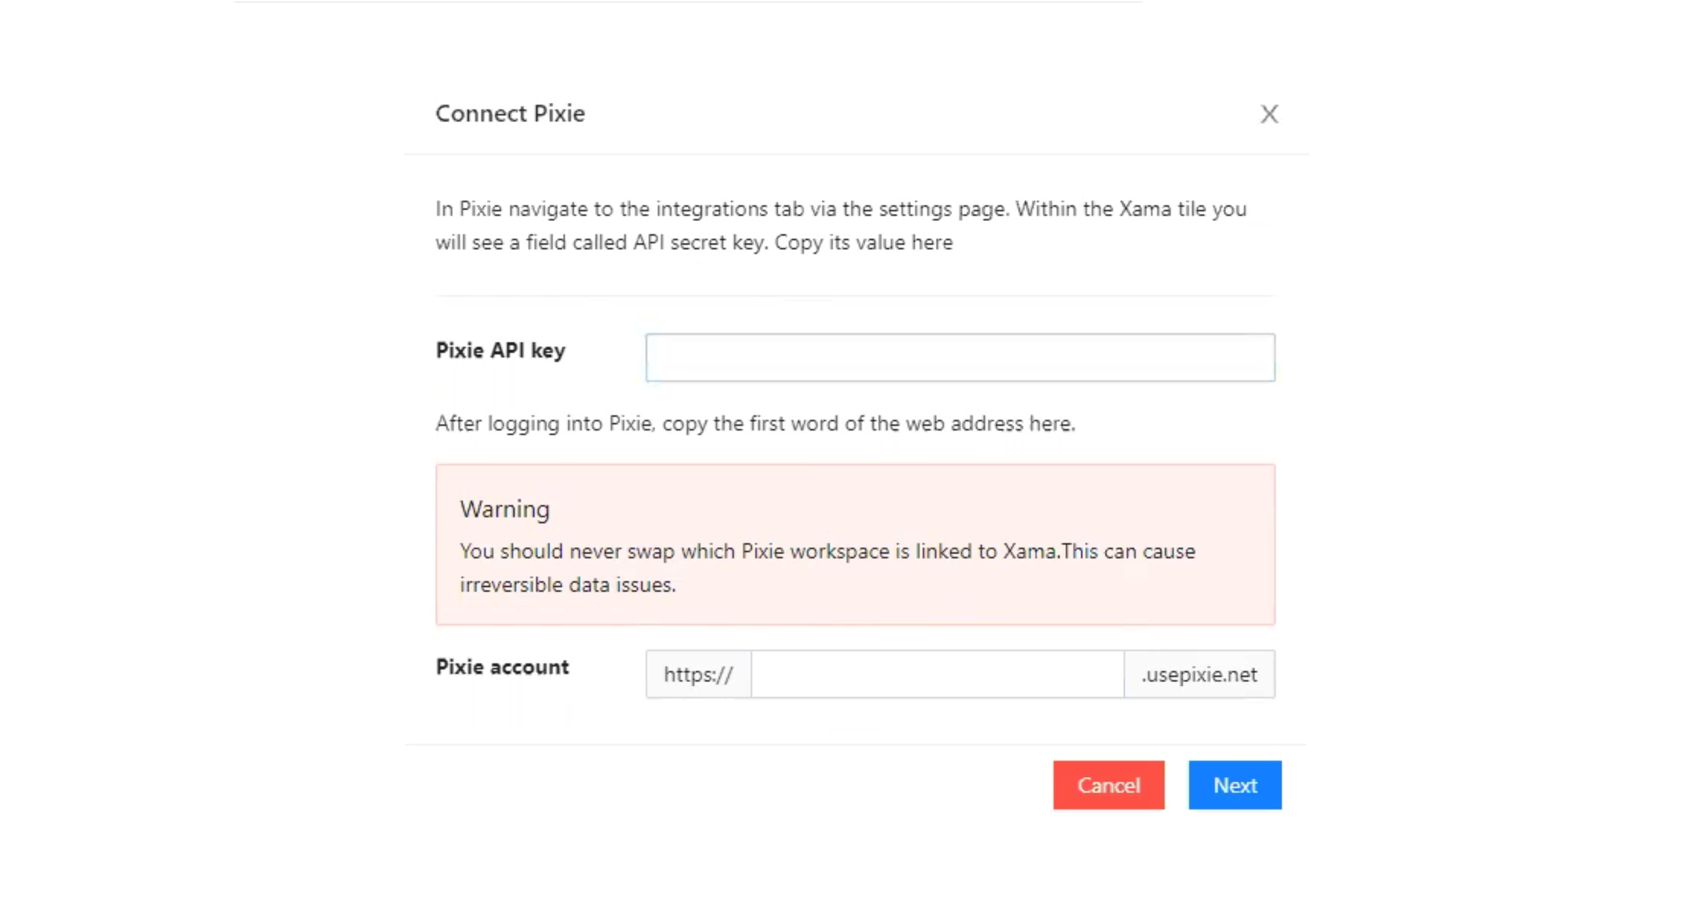Click the 'Copy its value here' text
The width and height of the screenshot is (1696, 900).
863,243
